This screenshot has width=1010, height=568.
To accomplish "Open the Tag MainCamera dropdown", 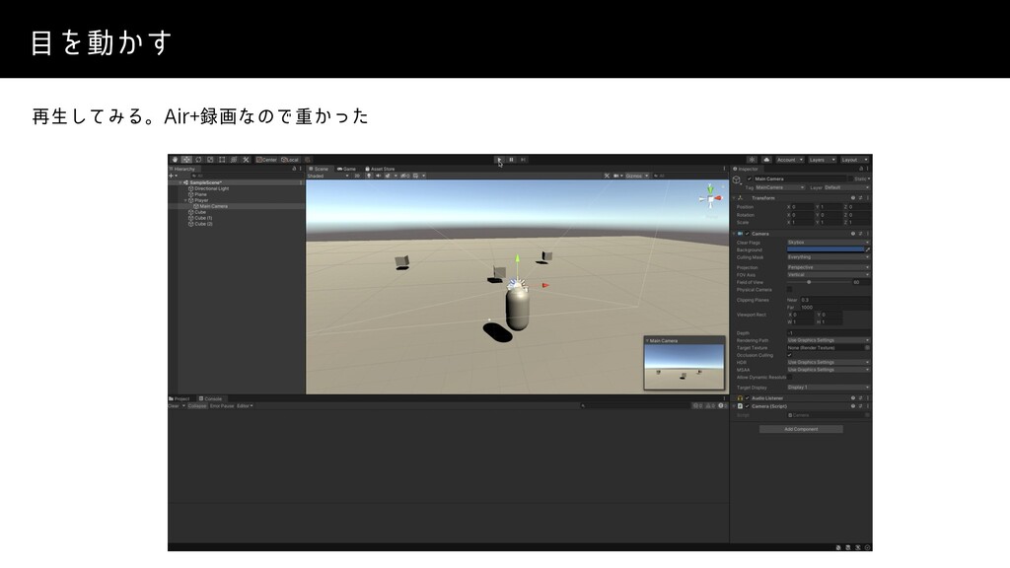I will [780, 187].
